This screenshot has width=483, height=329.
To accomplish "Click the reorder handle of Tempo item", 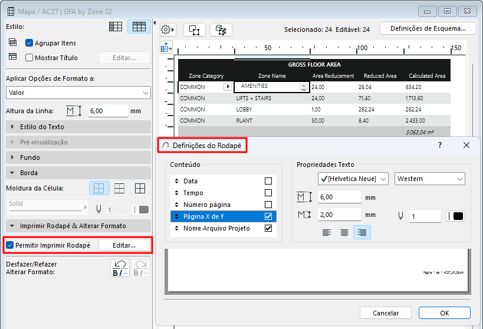I will [176, 193].
